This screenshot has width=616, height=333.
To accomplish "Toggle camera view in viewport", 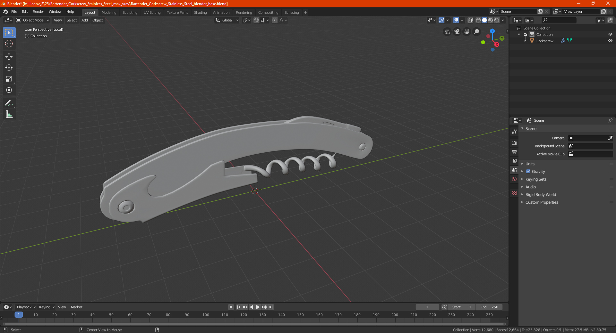I will pyautogui.click(x=457, y=32).
